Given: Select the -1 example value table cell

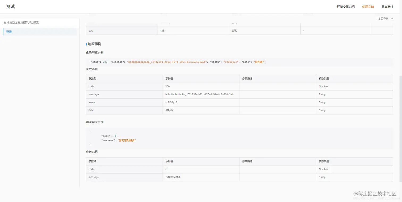Looking at the screenshot, I should point(201,169).
